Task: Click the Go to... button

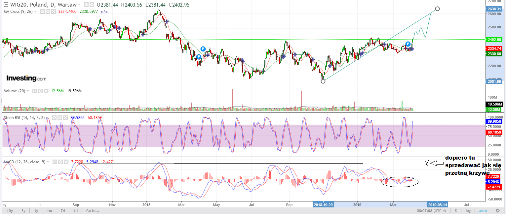Action: pyautogui.click(x=93, y=211)
